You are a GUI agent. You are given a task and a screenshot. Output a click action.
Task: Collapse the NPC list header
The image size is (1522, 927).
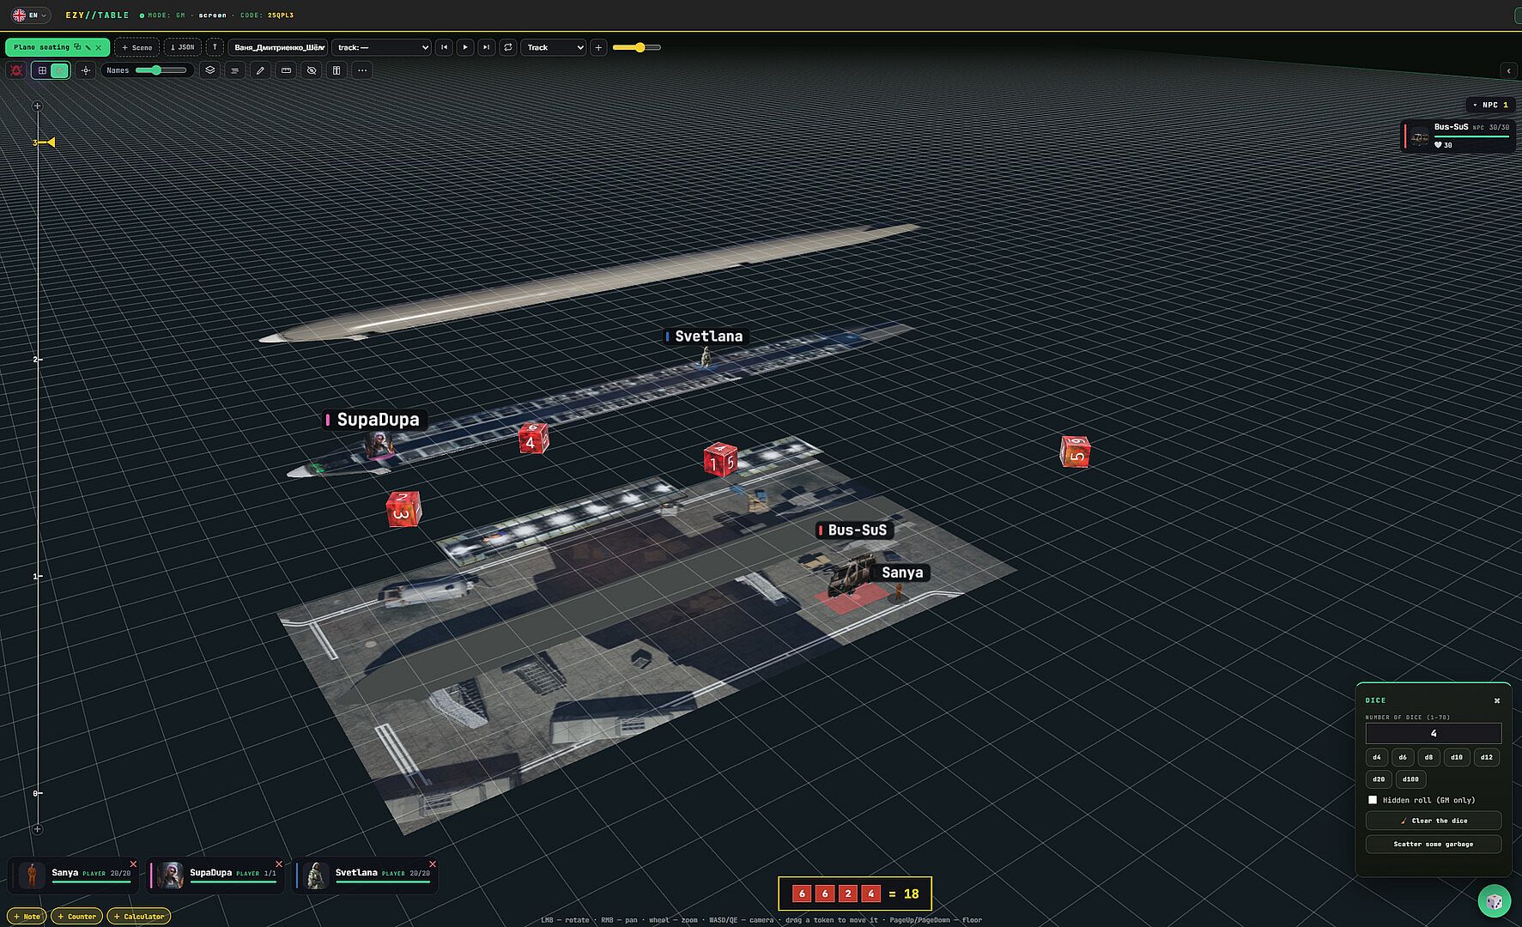tap(1489, 105)
